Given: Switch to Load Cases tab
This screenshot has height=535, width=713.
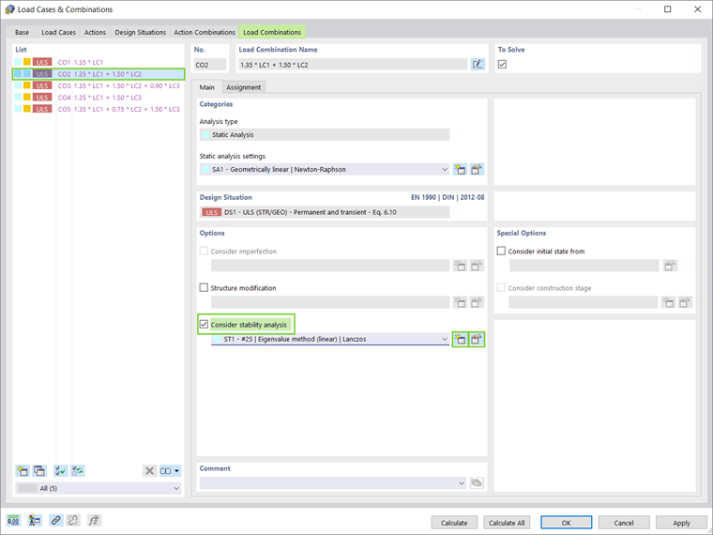Looking at the screenshot, I should [59, 32].
